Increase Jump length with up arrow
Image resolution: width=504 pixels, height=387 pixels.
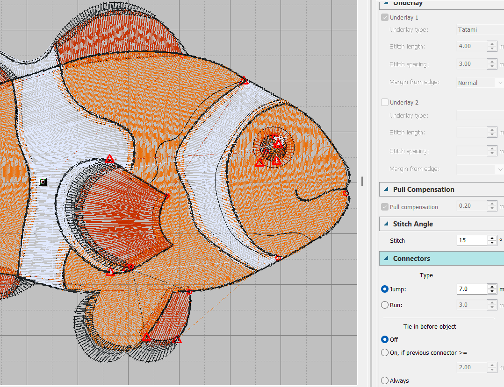click(x=492, y=286)
